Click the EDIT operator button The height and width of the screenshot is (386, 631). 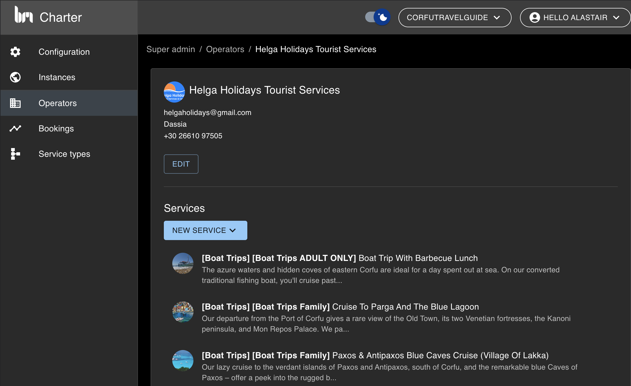coord(181,164)
